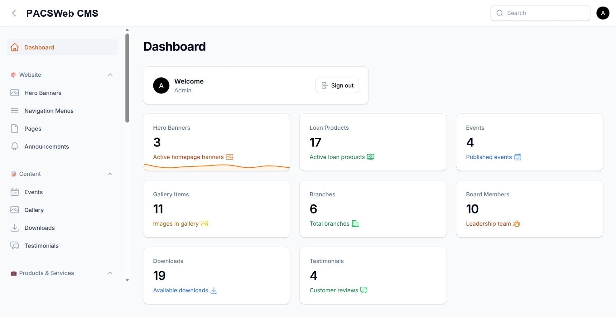Click the Sign out button
616x317 pixels.
(x=337, y=85)
